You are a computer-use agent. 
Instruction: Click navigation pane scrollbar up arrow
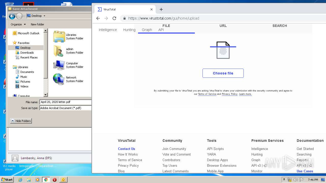click(46, 31)
